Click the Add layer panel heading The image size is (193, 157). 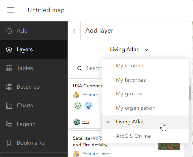pos(99,30)
